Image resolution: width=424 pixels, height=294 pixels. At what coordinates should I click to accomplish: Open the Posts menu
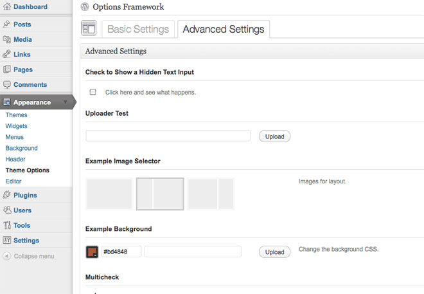tap(22, 24)
